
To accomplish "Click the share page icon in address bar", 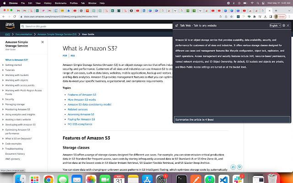I will 226,16.
